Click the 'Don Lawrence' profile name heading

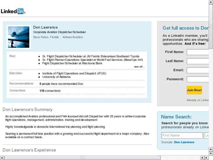click(x=45, y=27)
